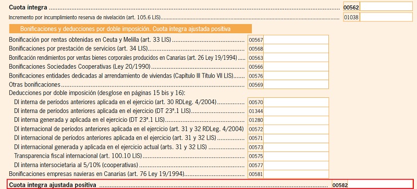The height and width of the screenshot is (189, 417).
Task: Select field 01280 DI interna generada
Action: (x=296, y=120)
